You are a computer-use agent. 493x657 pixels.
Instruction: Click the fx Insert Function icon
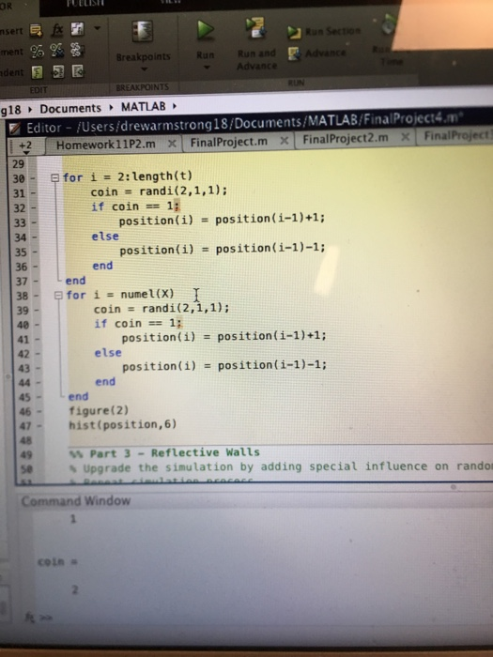(57, 29)
